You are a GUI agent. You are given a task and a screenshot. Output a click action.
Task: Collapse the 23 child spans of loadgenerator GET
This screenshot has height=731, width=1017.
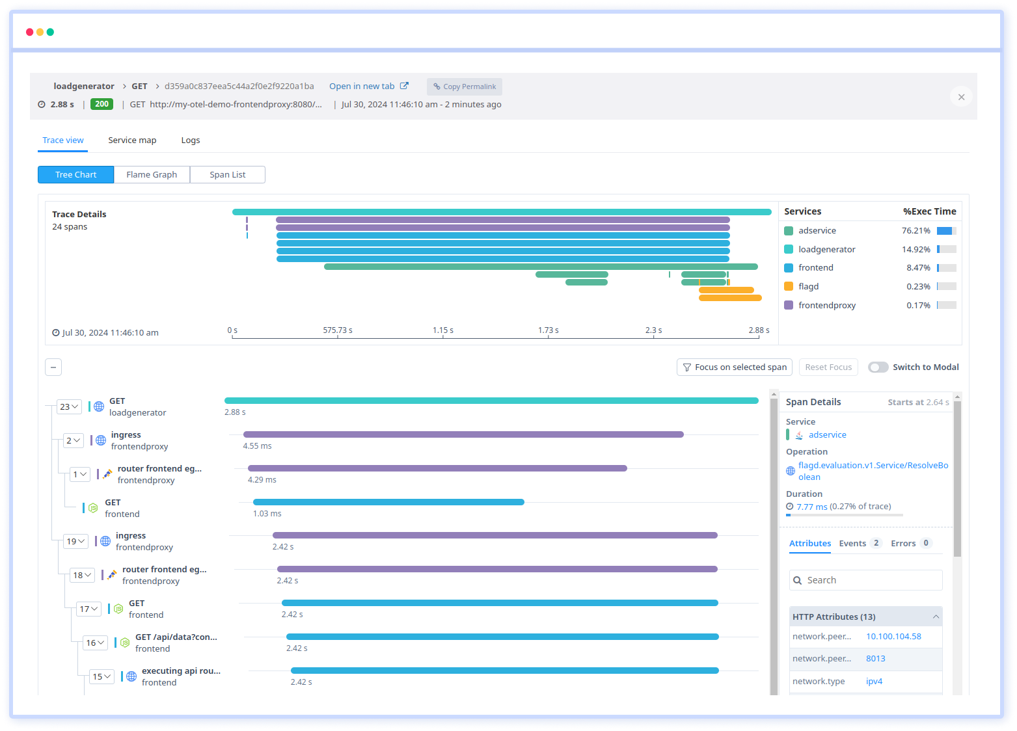[69, 406]
